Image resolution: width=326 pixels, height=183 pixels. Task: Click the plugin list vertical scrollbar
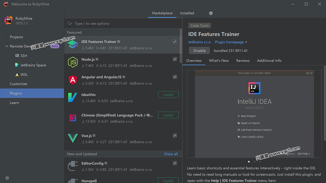[x=181, y=46]
